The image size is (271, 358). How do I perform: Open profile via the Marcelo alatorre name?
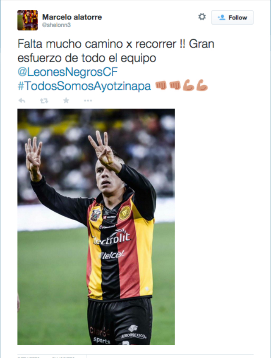pyautogui.click(x=72, y=17)
